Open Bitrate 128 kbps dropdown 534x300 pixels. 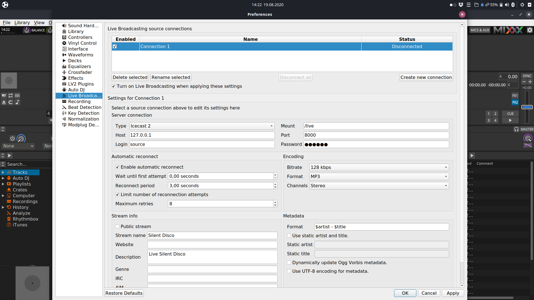coord(379,167)
